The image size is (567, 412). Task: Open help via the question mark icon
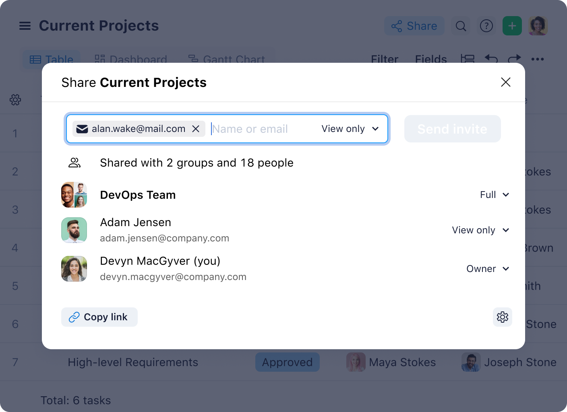tap(486, 26)
